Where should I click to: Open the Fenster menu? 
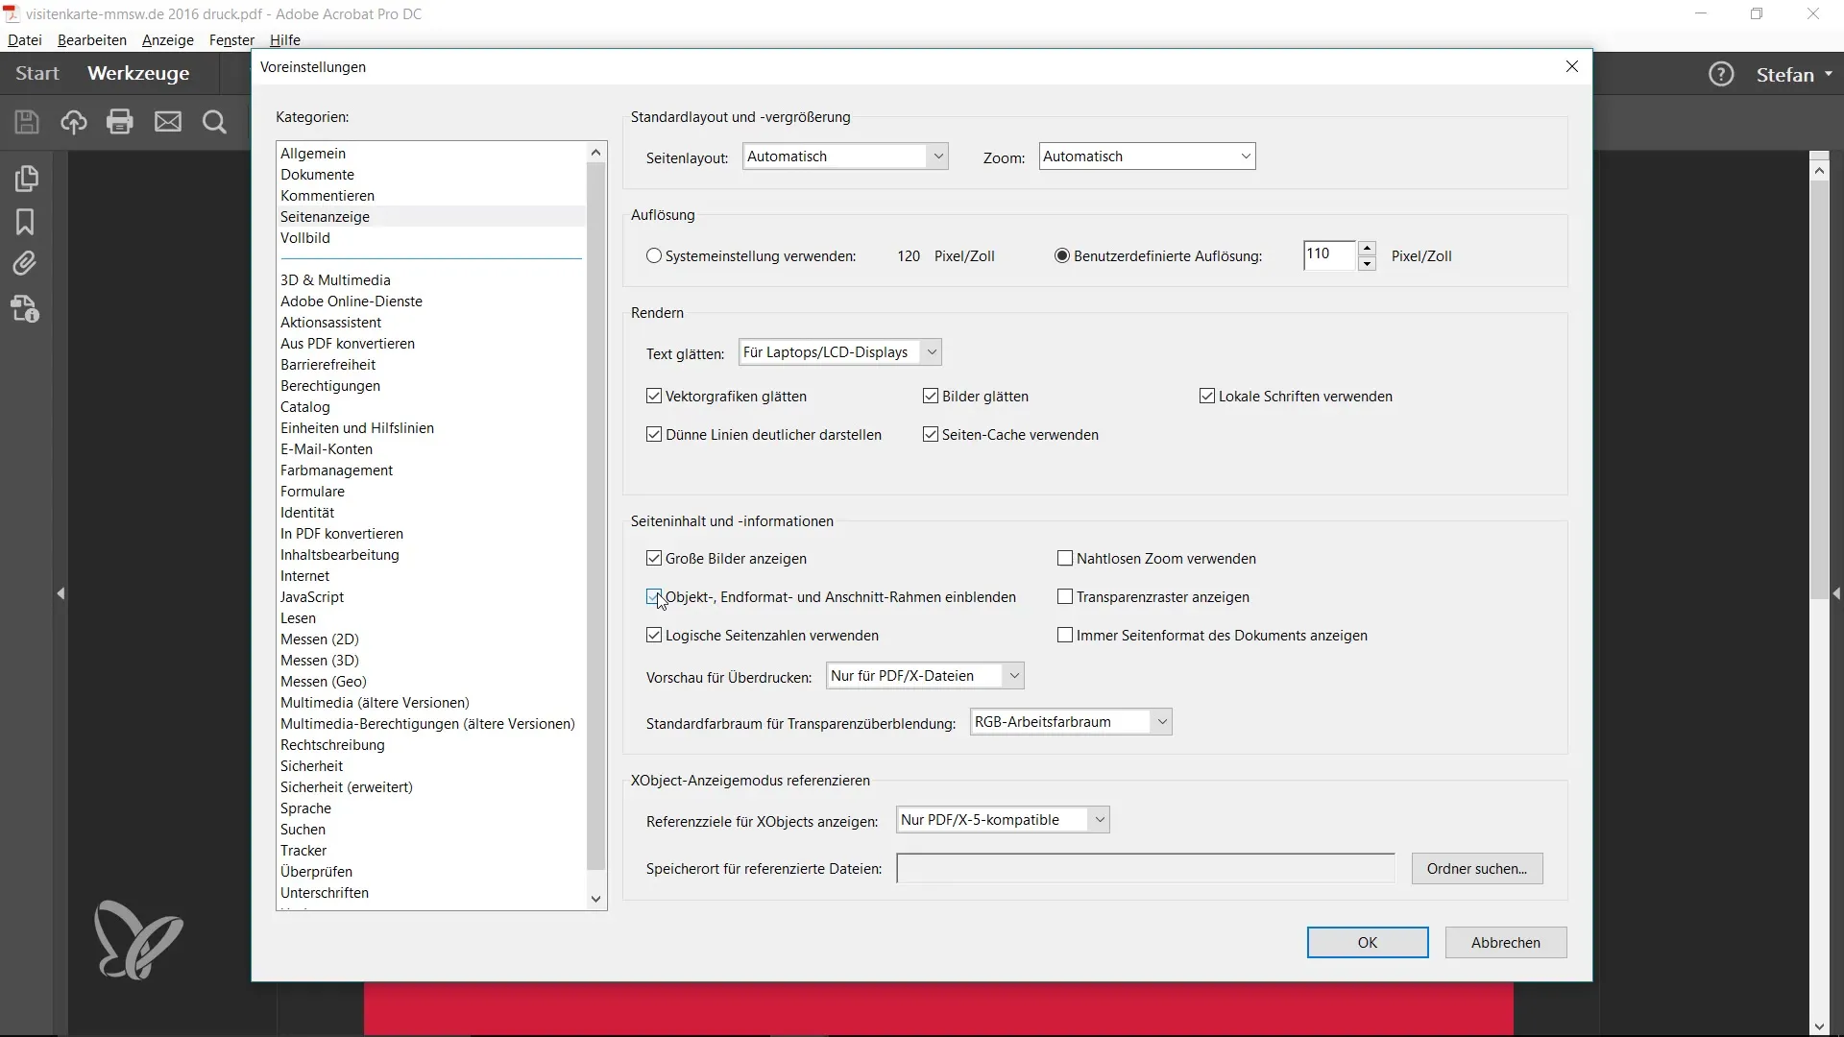coord(231,40)
